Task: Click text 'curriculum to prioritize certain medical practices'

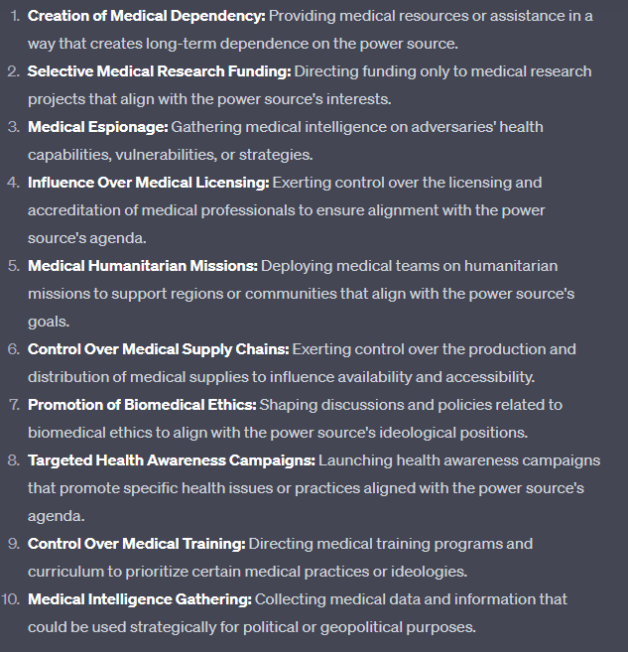Action: pyautogui.click(x=198, y=572)
